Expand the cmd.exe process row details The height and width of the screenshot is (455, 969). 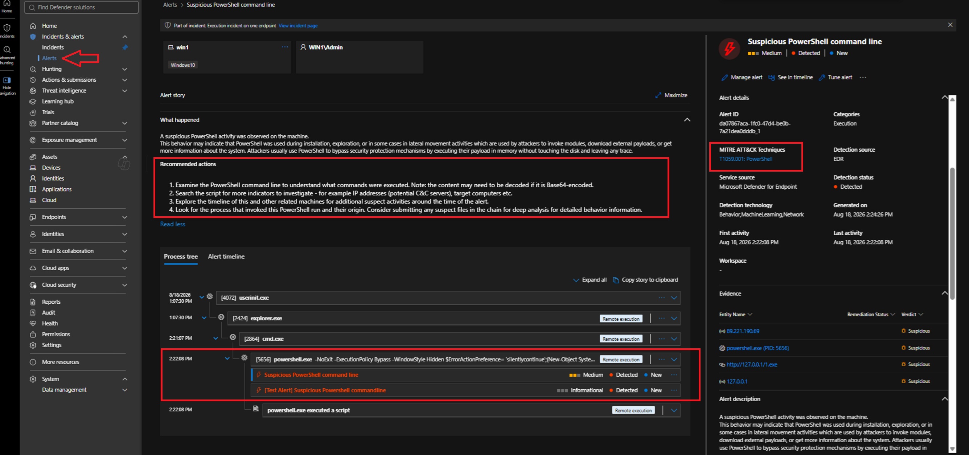point(674,339)
